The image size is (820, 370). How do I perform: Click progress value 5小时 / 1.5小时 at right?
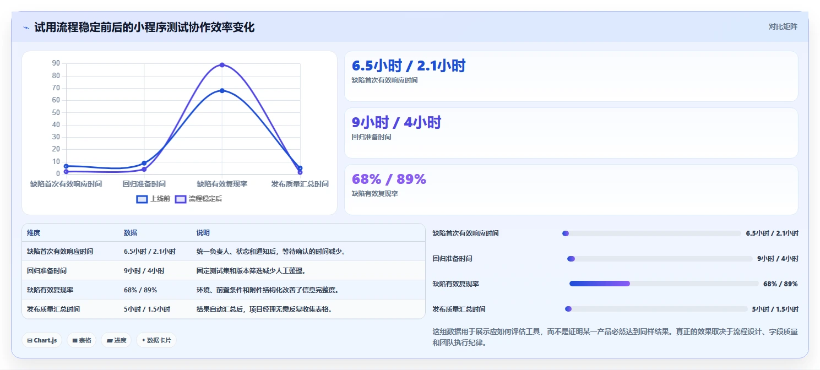[775, 309]
